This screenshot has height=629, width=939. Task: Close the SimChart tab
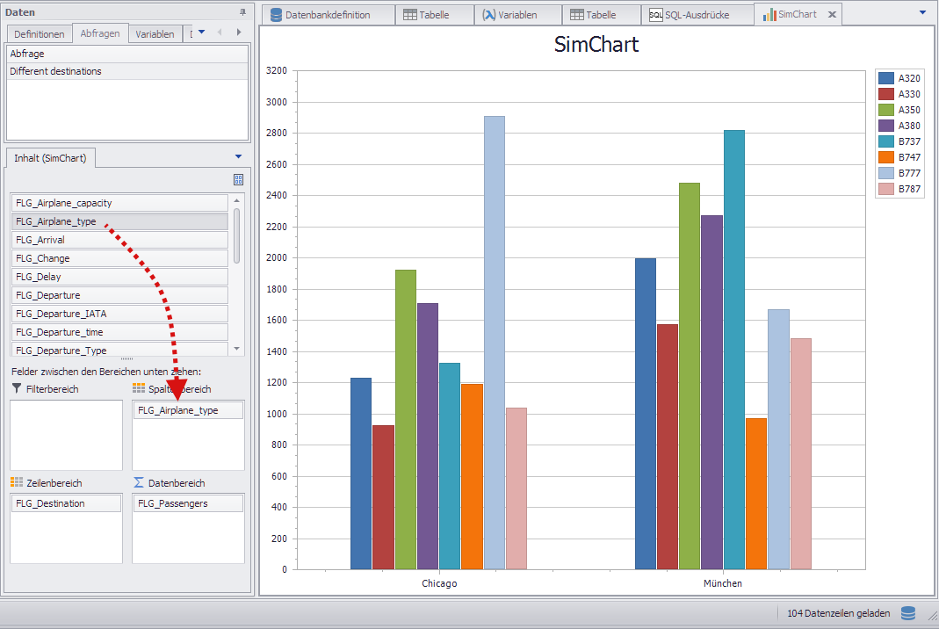(832, 15)
